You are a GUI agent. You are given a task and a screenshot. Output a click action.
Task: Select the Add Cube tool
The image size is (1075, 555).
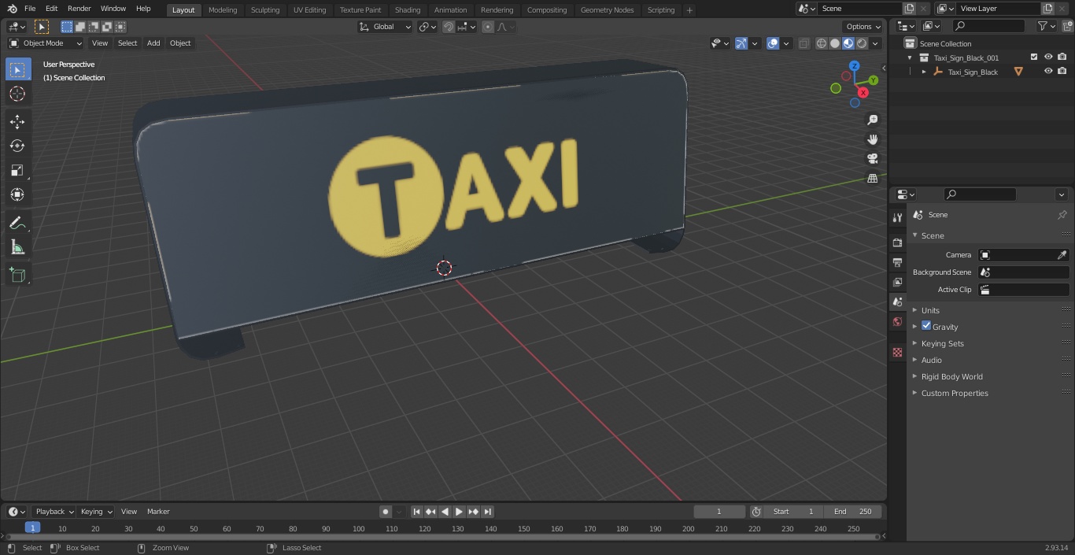(x=17, y=275)
